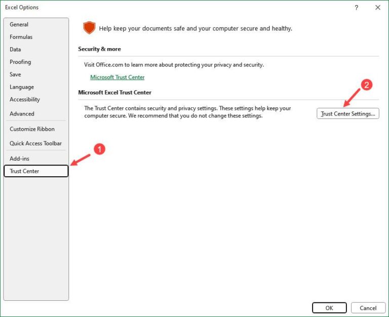
Task: Open the Language settings category
Action: [22, 87]
